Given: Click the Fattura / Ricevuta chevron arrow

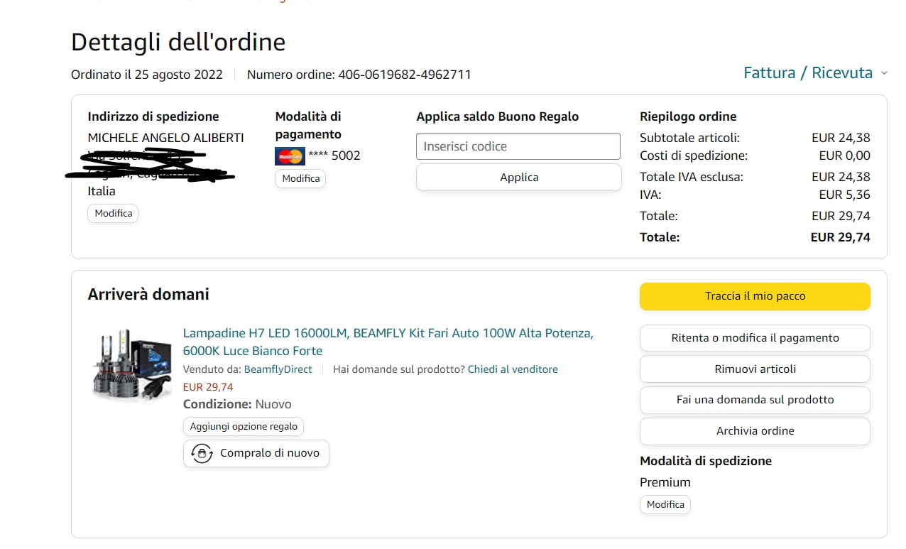Looking at the screenshot, I should point(884,73).
